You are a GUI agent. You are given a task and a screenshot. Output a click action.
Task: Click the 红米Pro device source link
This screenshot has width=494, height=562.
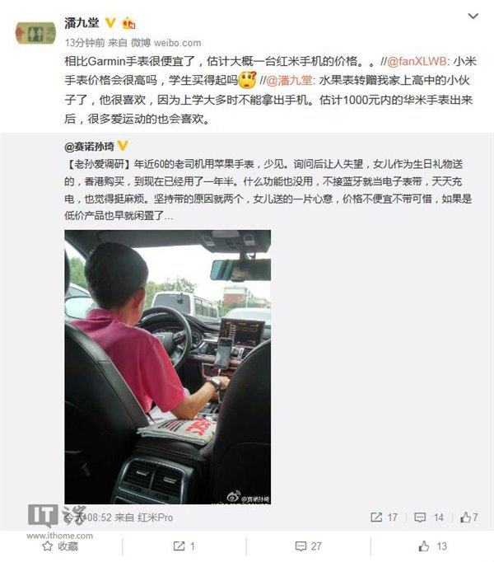156,518
